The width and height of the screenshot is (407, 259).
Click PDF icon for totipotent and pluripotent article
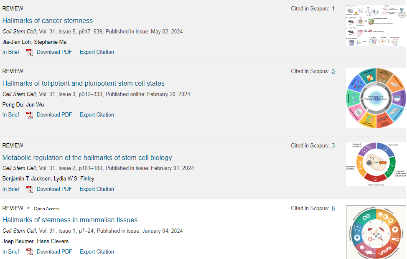point(29,115)
